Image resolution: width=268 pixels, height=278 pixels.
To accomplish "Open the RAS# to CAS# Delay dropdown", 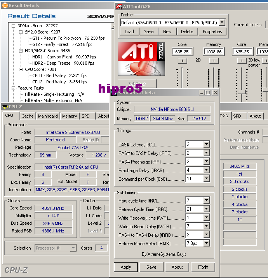I will point(206,153).
